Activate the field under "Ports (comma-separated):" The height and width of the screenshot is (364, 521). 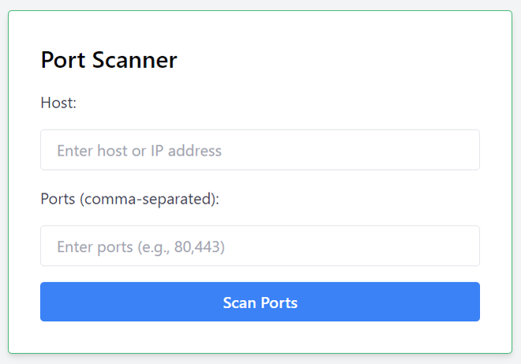(x=260, y=246)
